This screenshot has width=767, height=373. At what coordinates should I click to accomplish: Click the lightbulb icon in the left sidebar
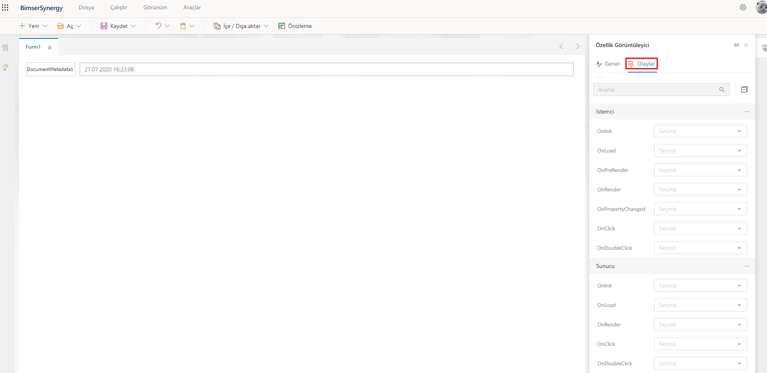tap(5, 67)
